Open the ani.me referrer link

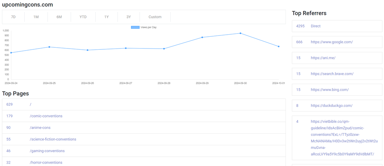pos(323,58)
